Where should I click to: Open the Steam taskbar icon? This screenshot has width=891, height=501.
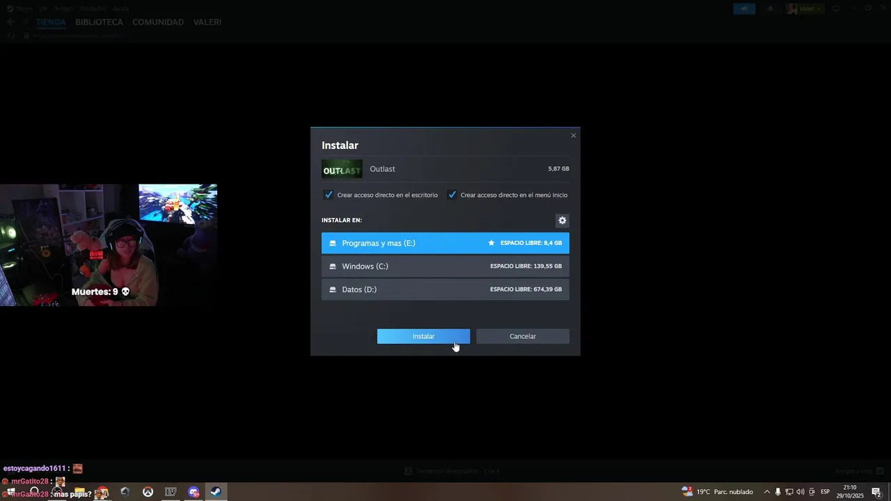pyautogui.click(x=216, y=492)
